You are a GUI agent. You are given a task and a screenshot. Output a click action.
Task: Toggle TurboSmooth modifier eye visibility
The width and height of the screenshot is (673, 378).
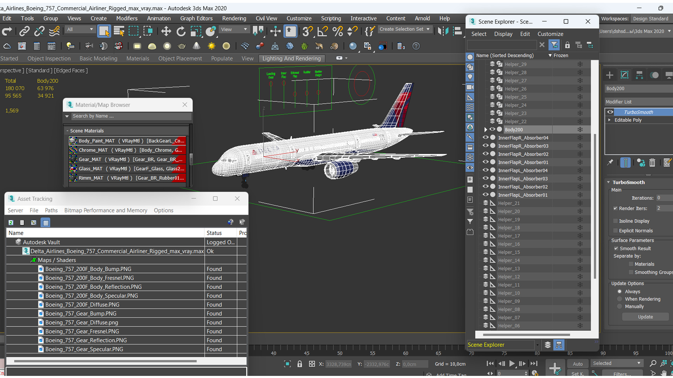click(x=610, y=112)
